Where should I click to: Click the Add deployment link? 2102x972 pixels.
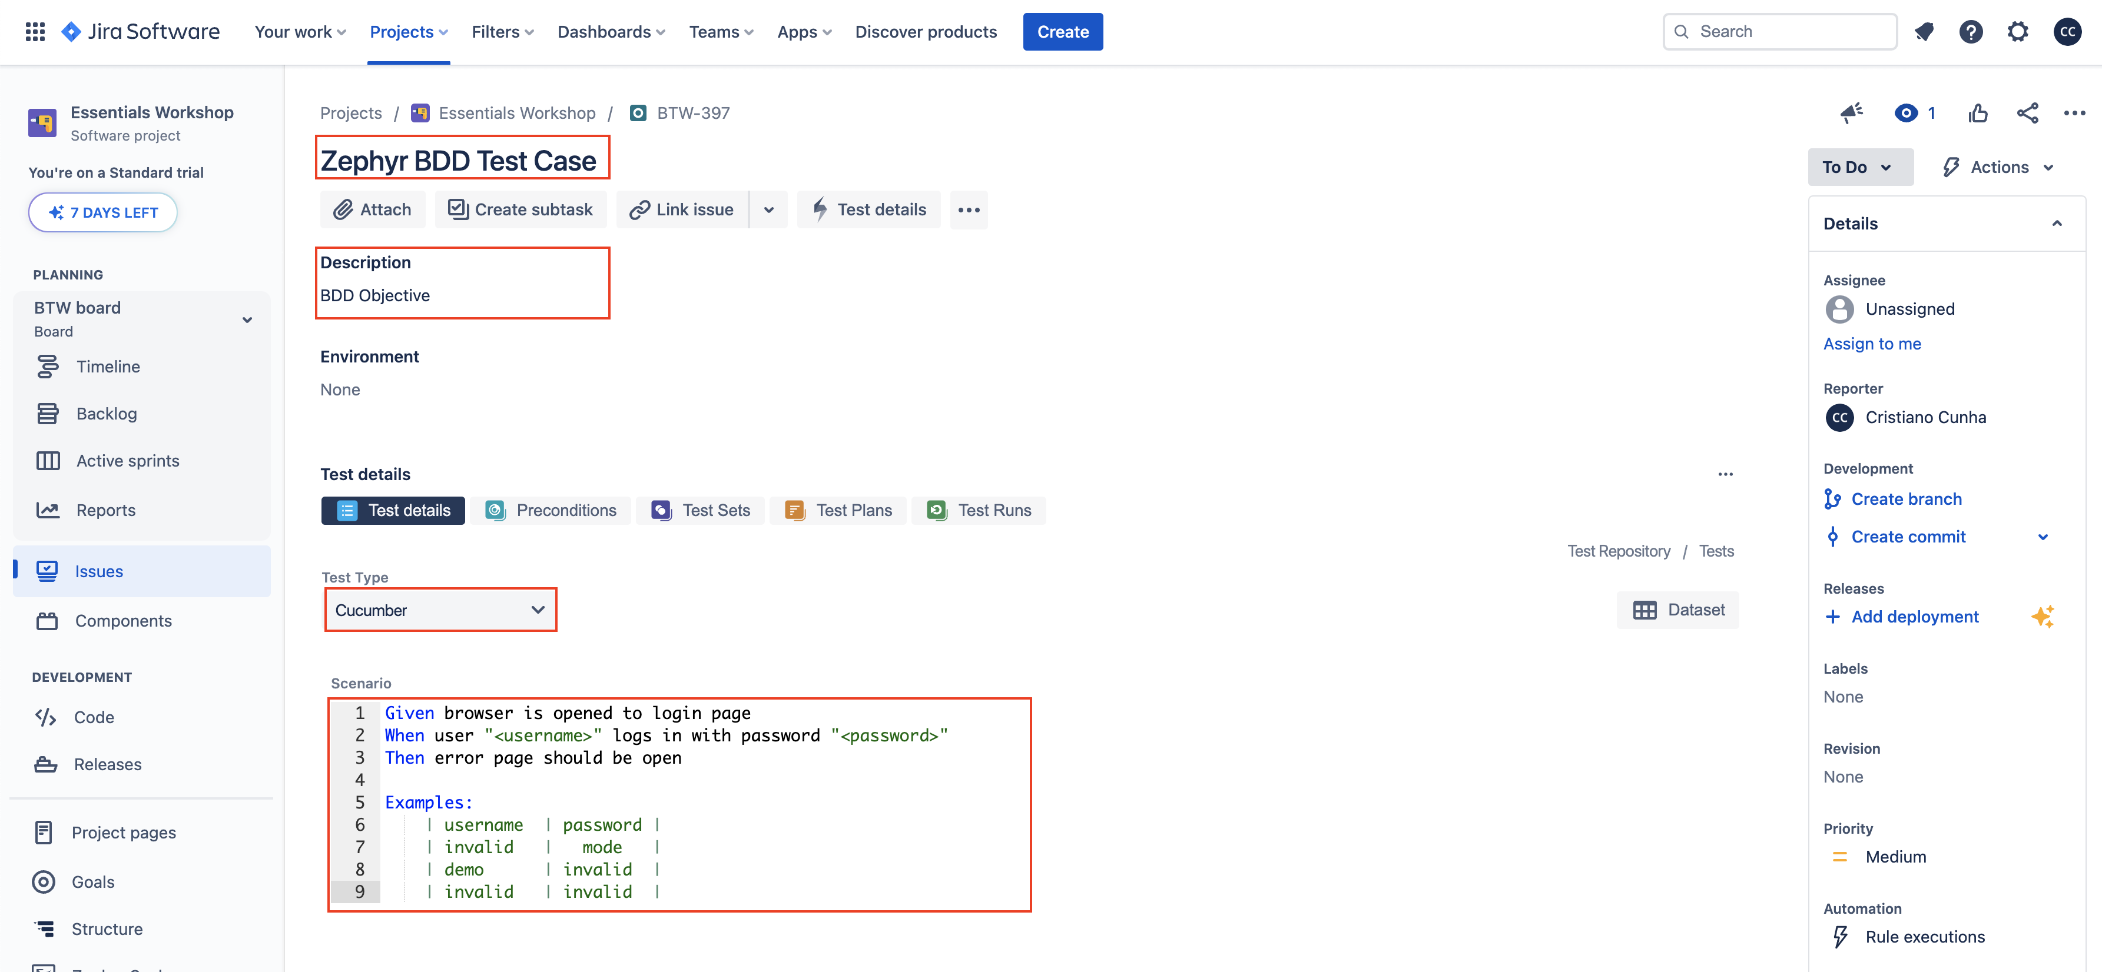(1914, 617)
